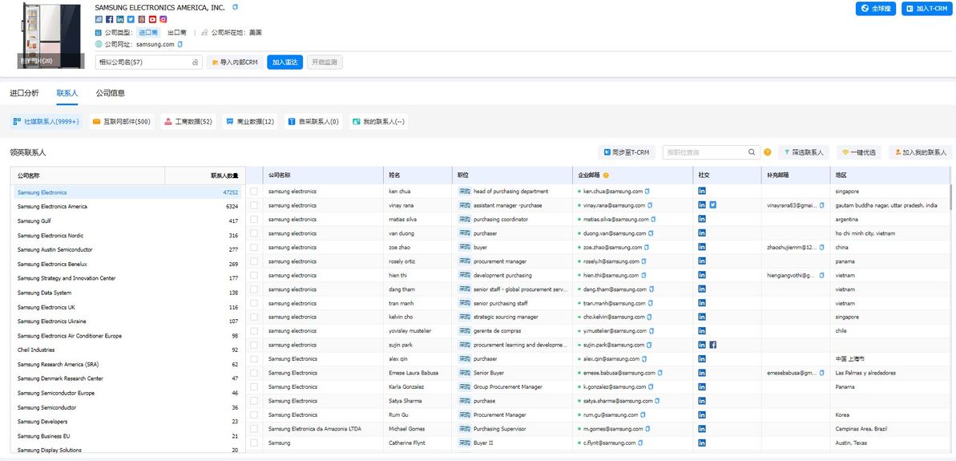Focus the 按职位查询 search field
The height and width of the screenshot is (461, 956).
click(705, 152)
